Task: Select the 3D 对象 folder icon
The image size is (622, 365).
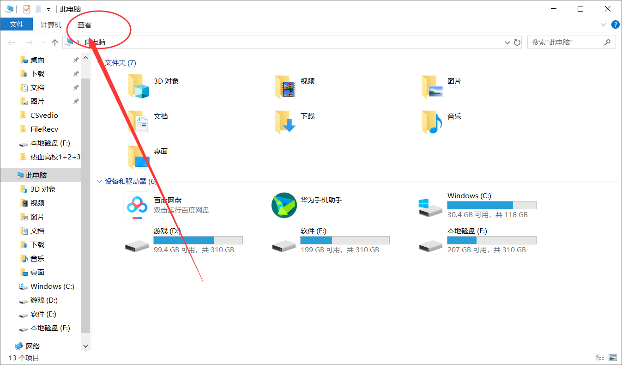Action: pyautogui.click(x=139, y=86)
